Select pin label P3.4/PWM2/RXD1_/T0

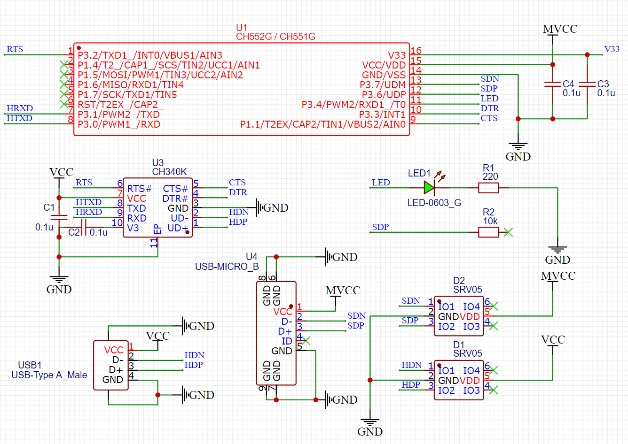pyautogui.click(x=353, y=105)
